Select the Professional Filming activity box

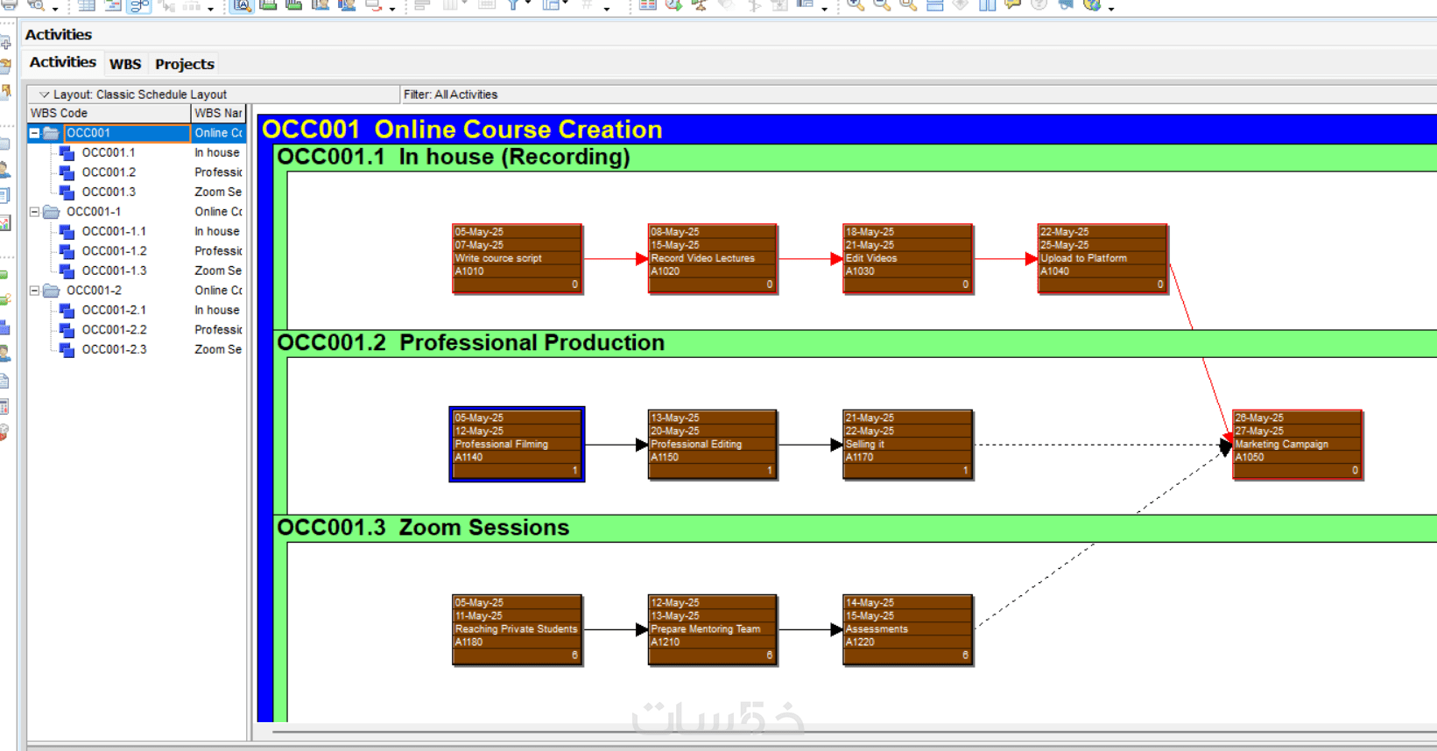[517, 444]
